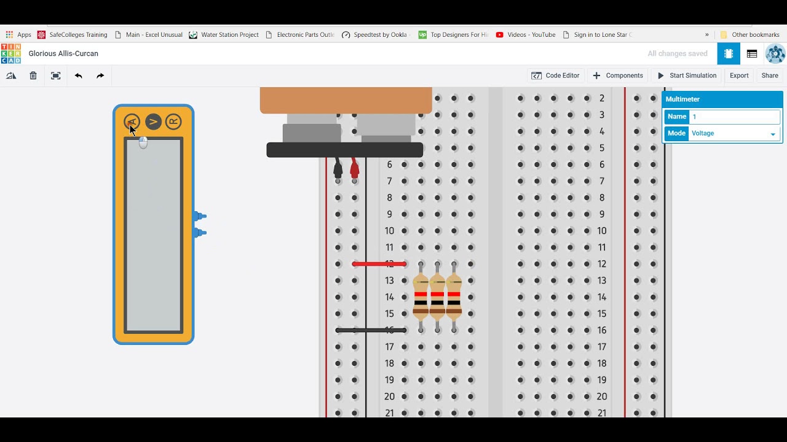Open Speedtest by Ookla bookmark
The width and height of the screenshot is (787, 442).
pos(376,35)
